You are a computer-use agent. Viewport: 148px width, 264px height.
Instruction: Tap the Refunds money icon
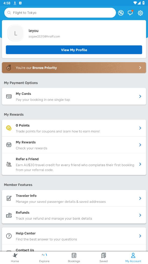pyautogui.click(x=9, y=215)
